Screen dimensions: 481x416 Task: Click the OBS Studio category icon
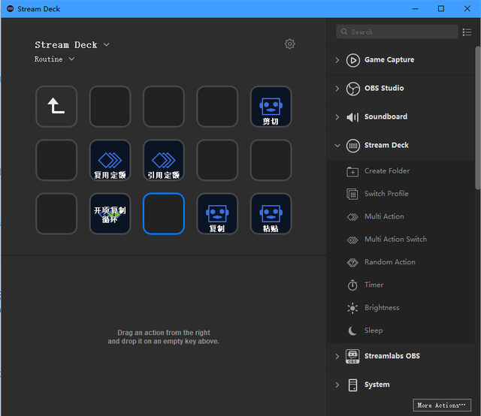352,89
